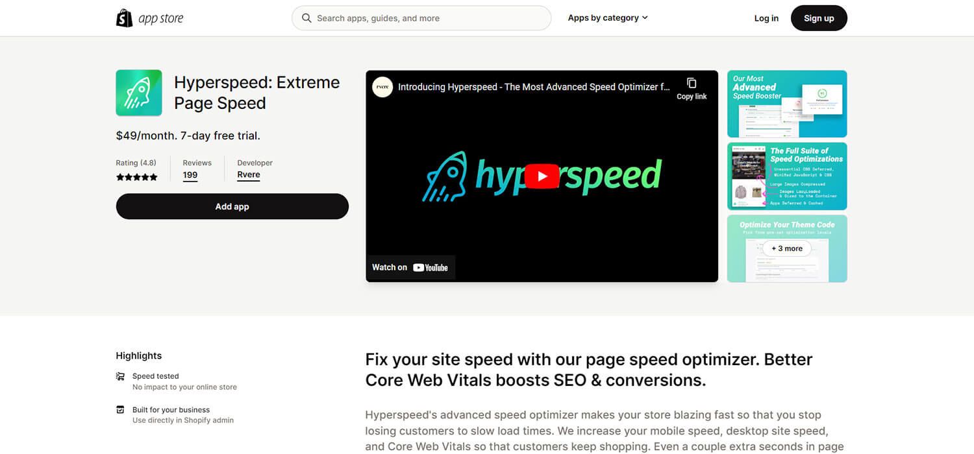Click the Highlights heading
Image resolution: width=974 pixels, height=454 pixels.
pos(139,355)
